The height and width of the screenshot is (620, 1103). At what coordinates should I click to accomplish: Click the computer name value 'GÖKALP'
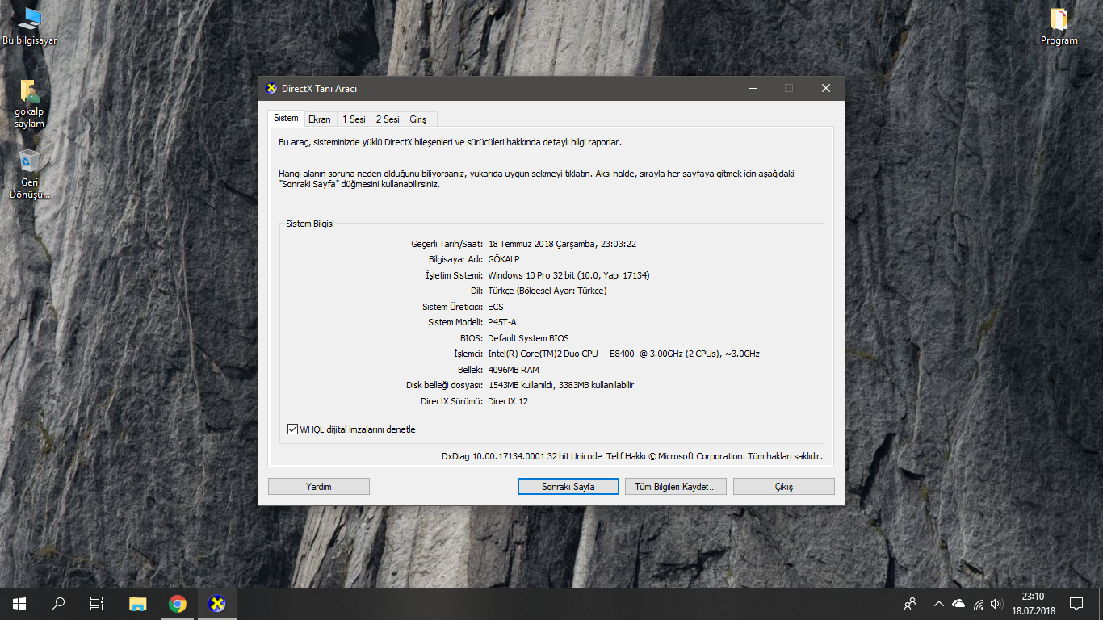(504, 260)
